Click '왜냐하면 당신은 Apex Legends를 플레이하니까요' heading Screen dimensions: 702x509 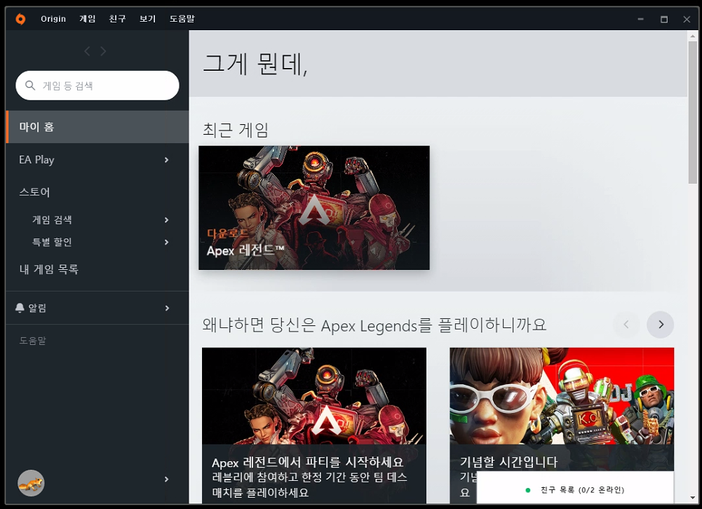coord(374,325)
